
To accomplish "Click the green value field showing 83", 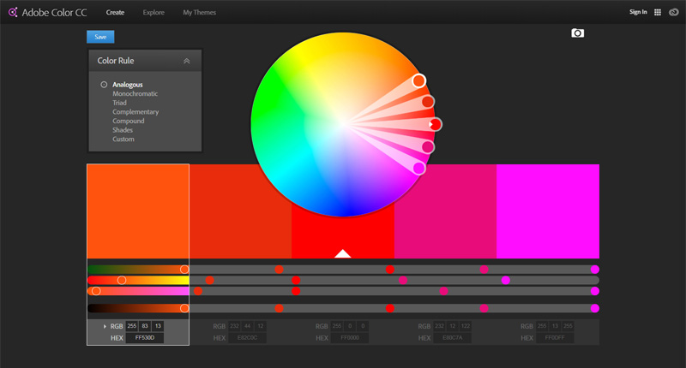I will click(x=145, y=326).
